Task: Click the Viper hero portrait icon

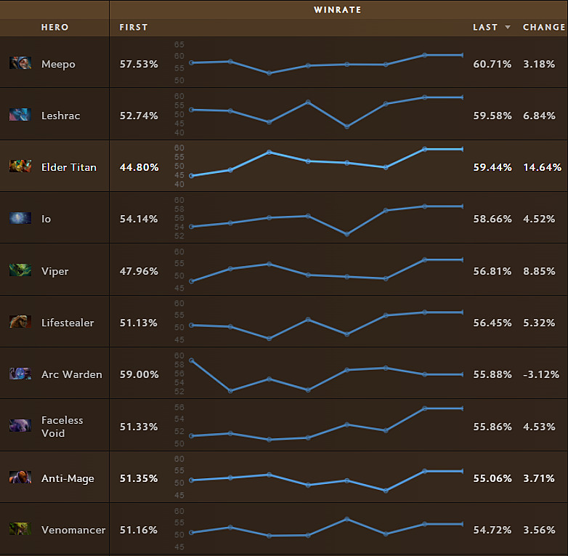Action: pyautogui.click(x=20, y=270)
